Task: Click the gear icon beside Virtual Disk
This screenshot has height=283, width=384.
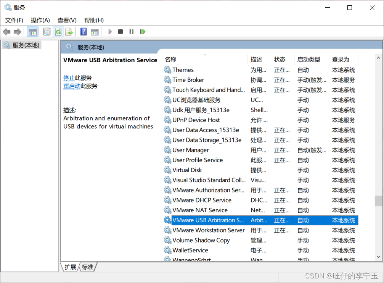Action: click(x=167, y=170)
